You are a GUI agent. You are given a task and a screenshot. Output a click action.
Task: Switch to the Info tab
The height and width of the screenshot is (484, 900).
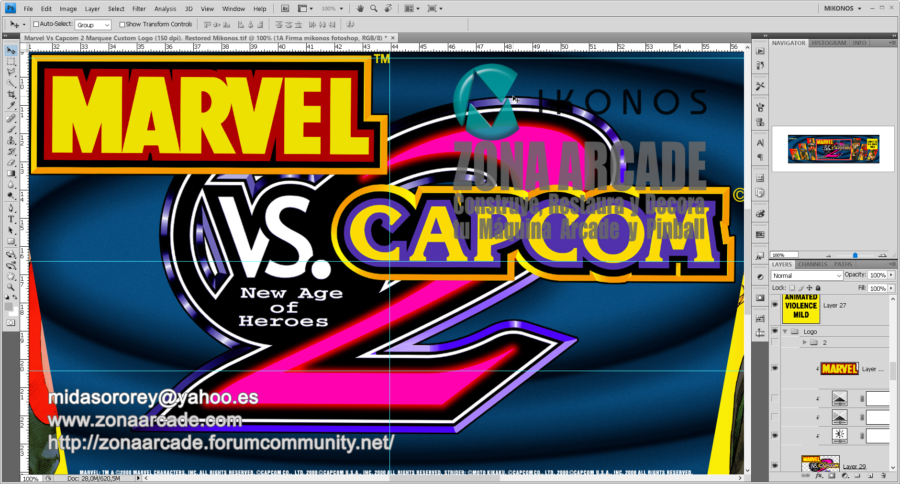coord(859,43)
